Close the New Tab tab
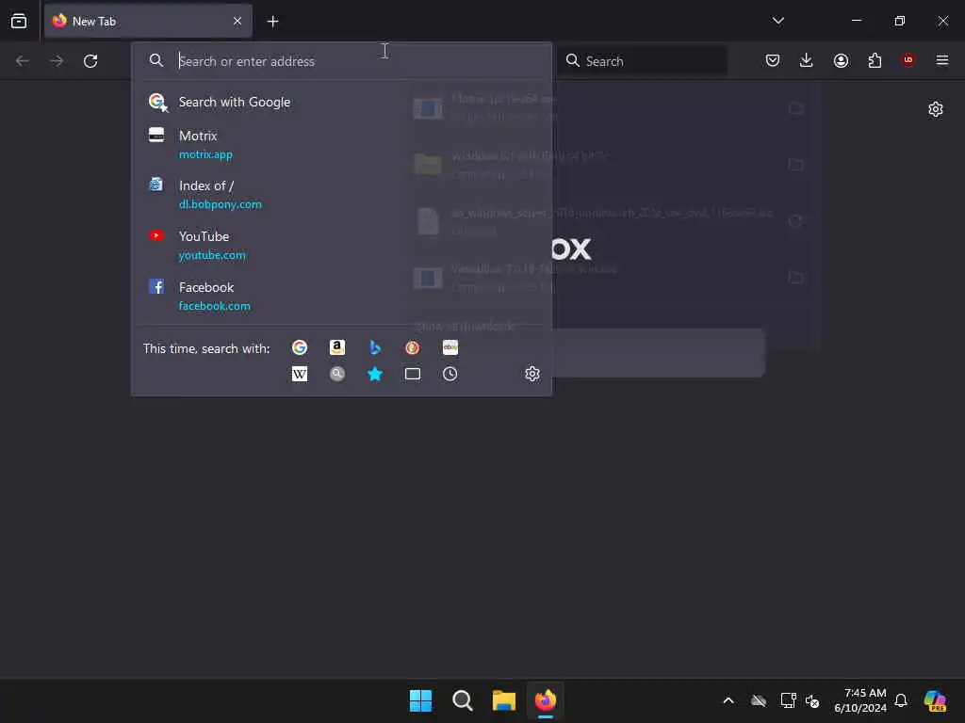 237,21
